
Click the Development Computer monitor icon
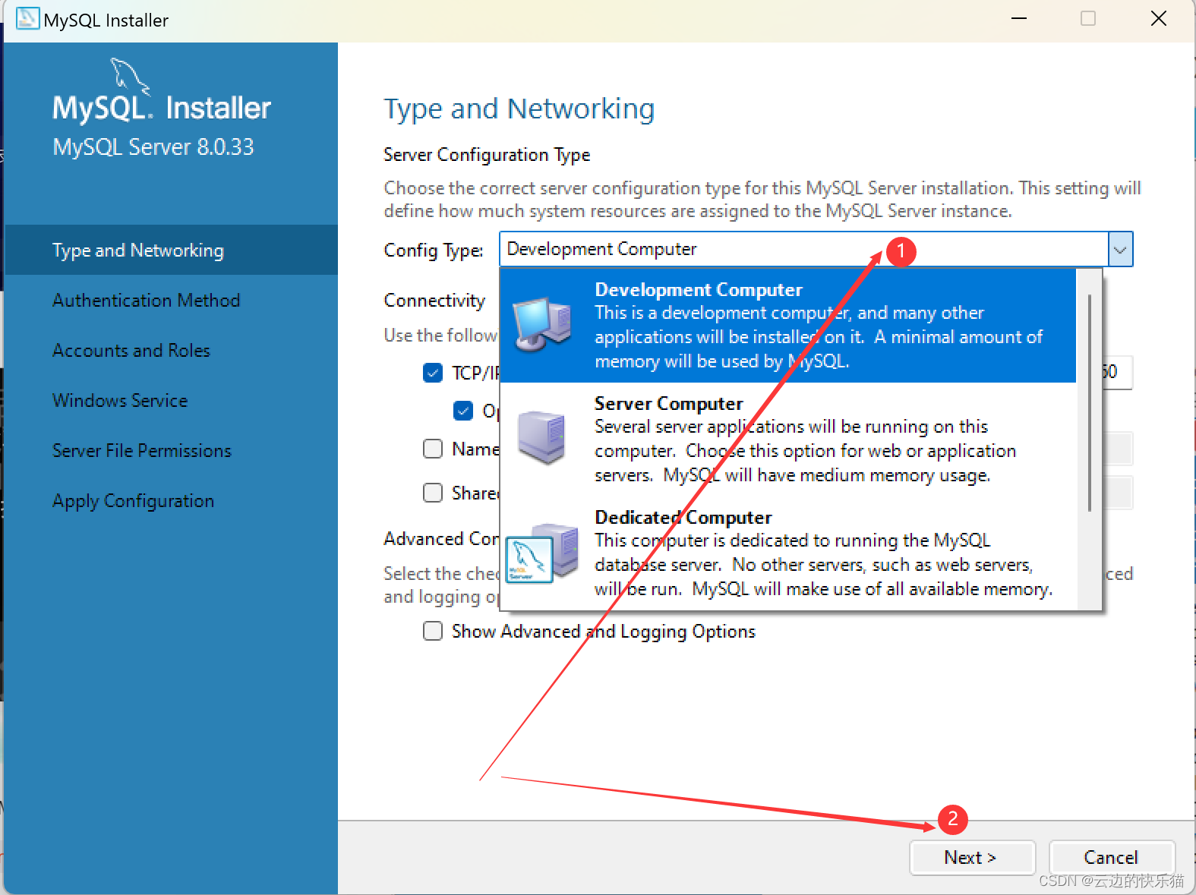pyautogui.click(x=542, y=324)
